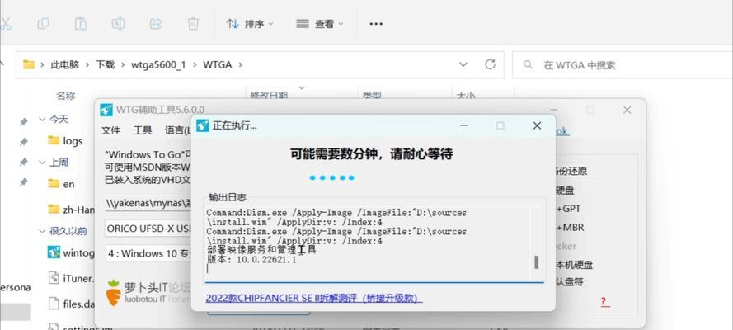733x330 pixels.
Task: Expand the address bar history dropdown chevron
Action: tap(463, 64)
